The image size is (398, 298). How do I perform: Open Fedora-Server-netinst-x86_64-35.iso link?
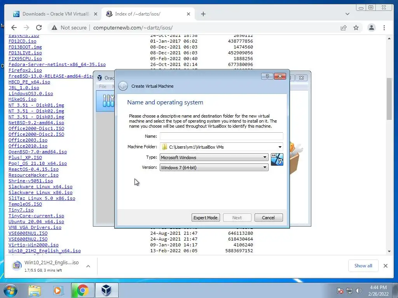point(57,64)
